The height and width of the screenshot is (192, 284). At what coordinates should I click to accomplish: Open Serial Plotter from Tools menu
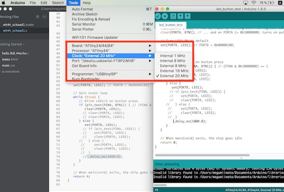(110, 29)
